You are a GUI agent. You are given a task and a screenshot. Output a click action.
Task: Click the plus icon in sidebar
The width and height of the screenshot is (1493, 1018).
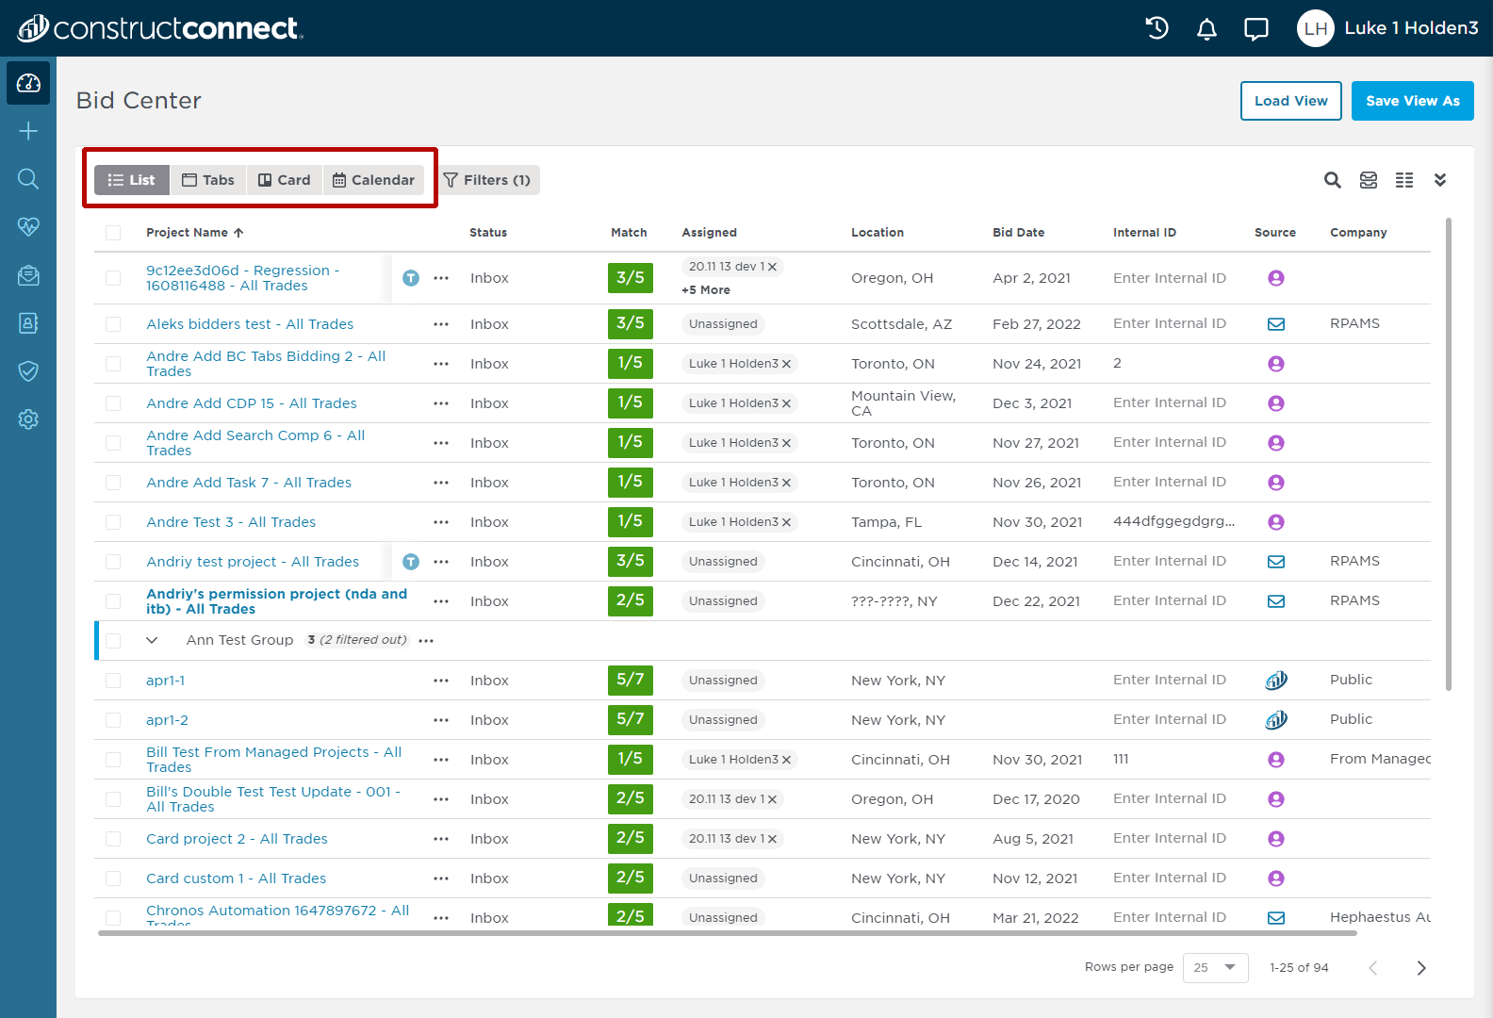pos(28,131)
